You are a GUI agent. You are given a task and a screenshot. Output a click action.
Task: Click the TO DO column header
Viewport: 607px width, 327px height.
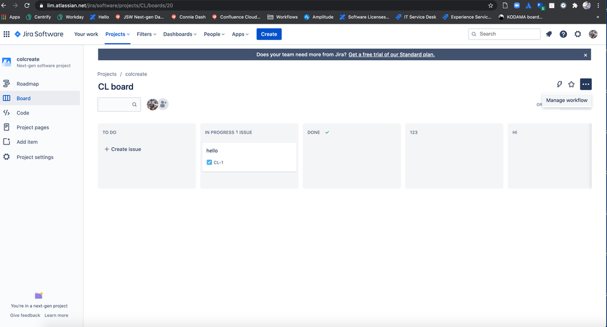(x=109, y=132)
